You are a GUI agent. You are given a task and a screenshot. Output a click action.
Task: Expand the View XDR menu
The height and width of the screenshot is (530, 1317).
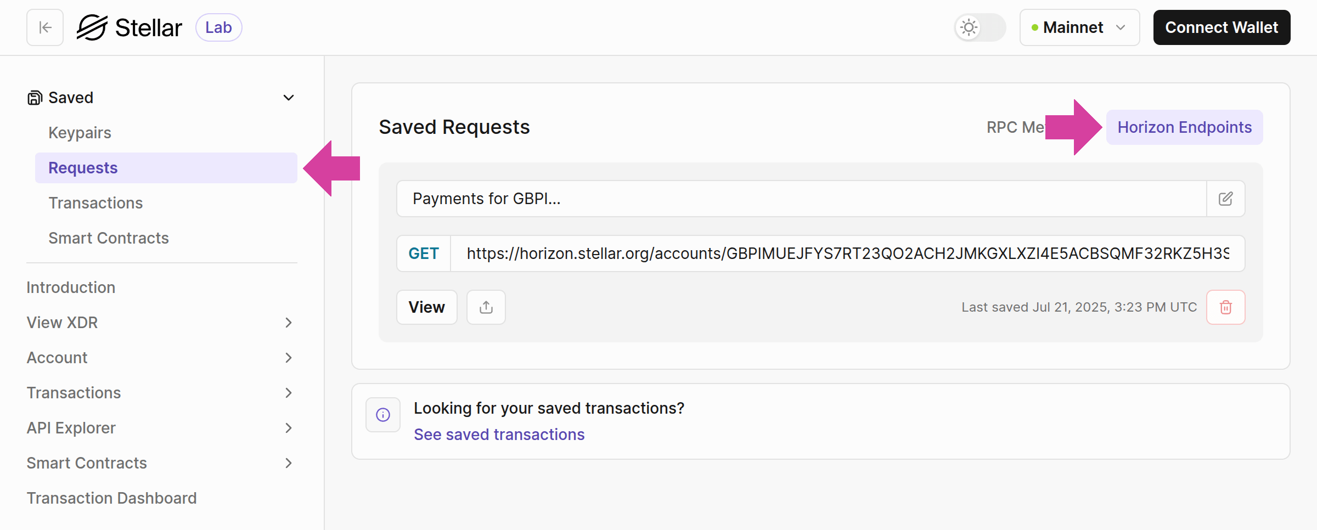click(x=288, y=323)
